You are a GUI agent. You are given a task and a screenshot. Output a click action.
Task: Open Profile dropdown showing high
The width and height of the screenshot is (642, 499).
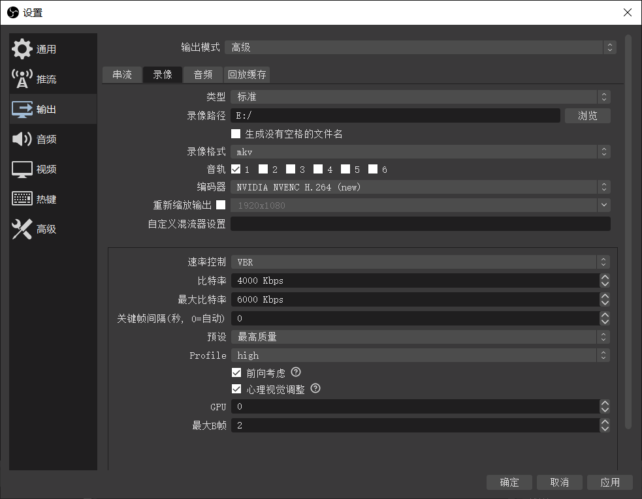421,355
